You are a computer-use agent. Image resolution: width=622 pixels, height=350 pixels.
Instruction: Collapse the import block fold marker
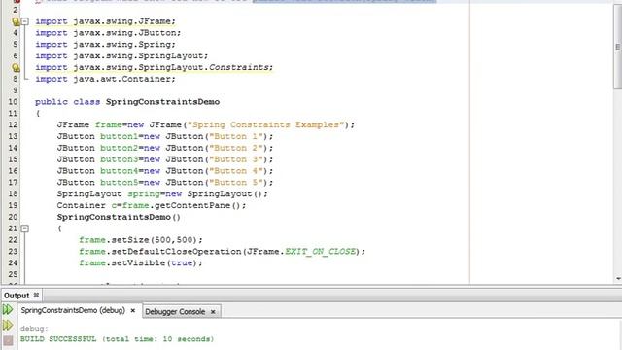[25, 21]
